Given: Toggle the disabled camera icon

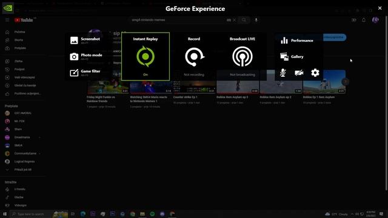Looking at the screenshot, I should (299, 73).
